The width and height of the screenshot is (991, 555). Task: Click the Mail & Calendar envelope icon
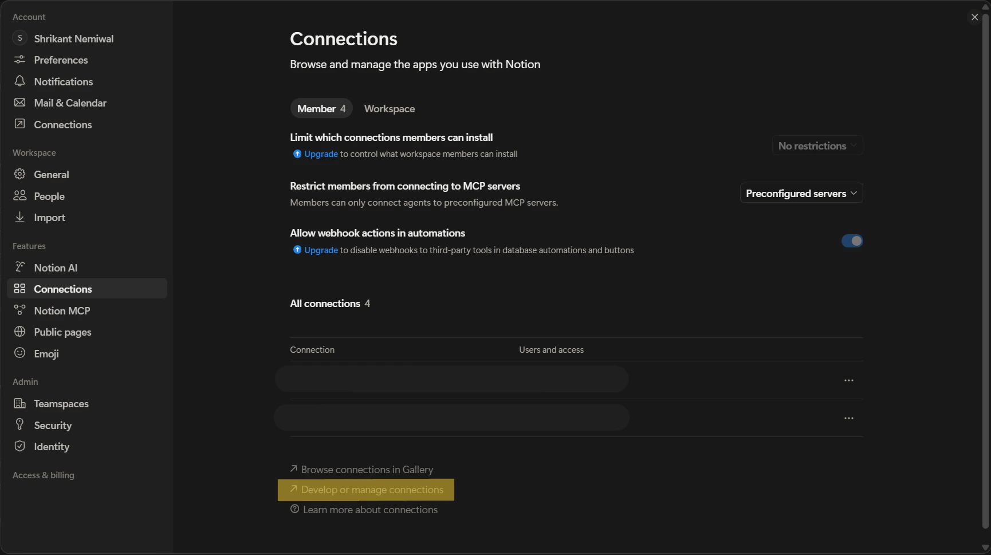[19, 103]
